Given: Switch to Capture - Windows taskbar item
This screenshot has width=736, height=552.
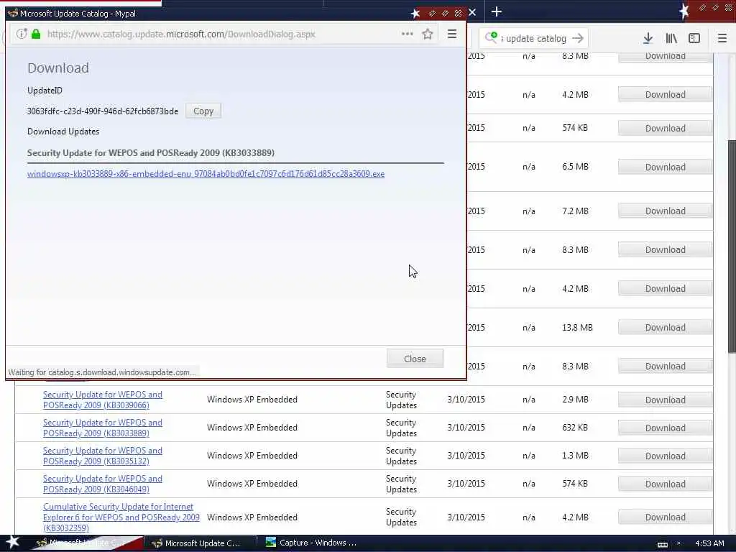Looking at the screenshot, I should pos(312,543).
